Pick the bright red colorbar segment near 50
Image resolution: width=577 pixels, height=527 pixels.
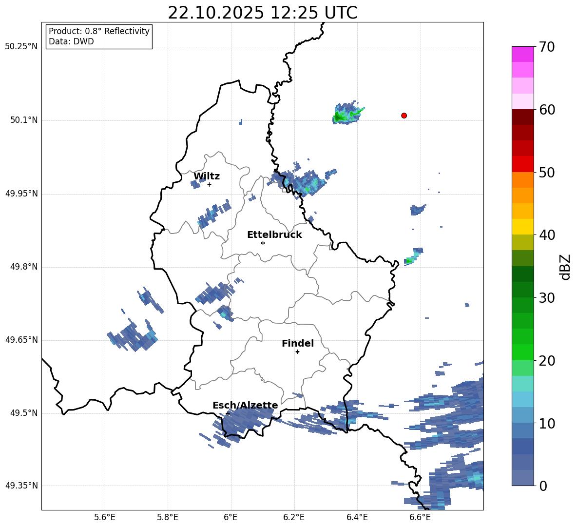click(x=523, y=164)
